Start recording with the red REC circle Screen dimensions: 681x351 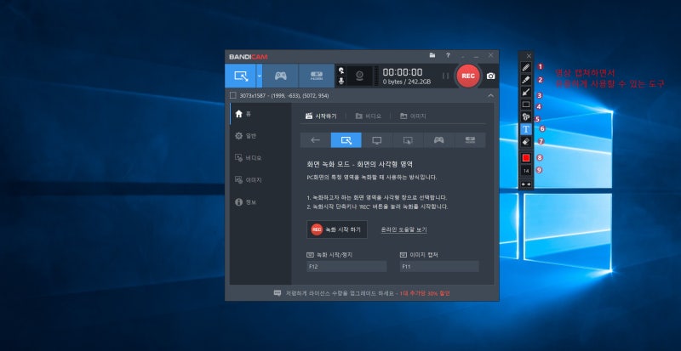tap(468, 76)
